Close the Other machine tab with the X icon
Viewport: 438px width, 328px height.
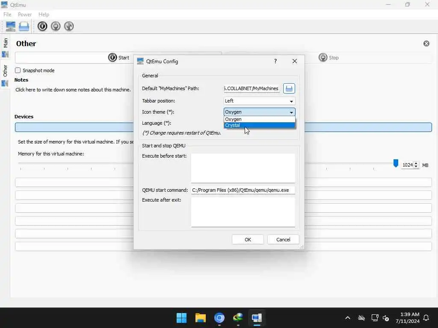[426, 44]
